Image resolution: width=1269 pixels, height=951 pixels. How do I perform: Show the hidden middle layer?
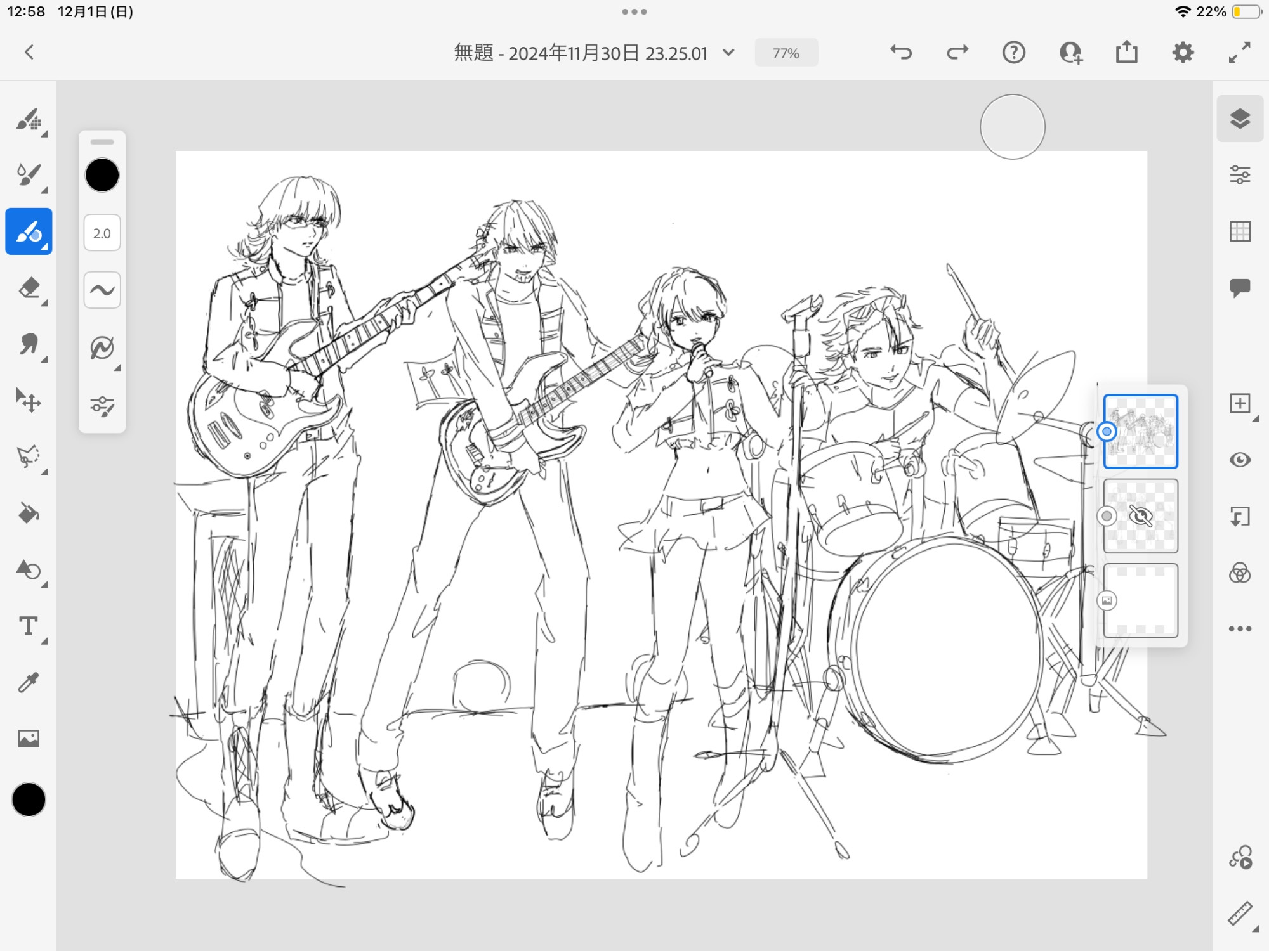point(1141,516)
